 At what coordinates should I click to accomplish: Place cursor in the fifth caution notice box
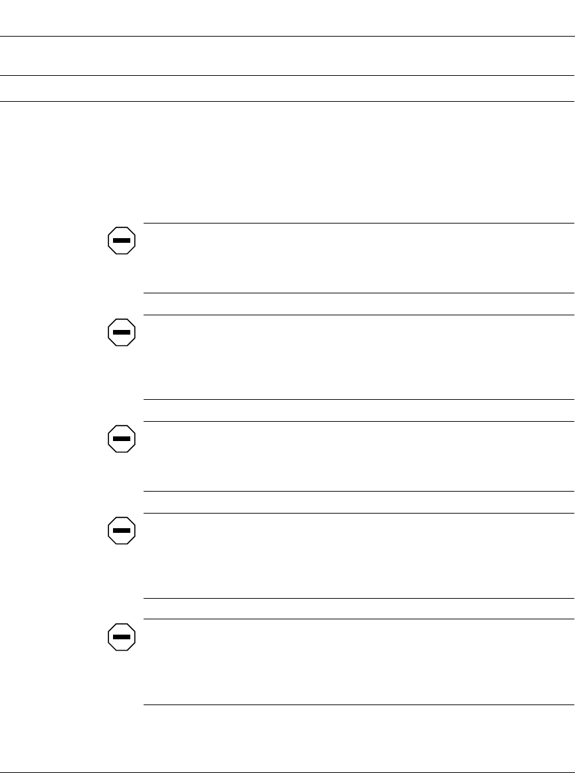(x=358, y=662)
